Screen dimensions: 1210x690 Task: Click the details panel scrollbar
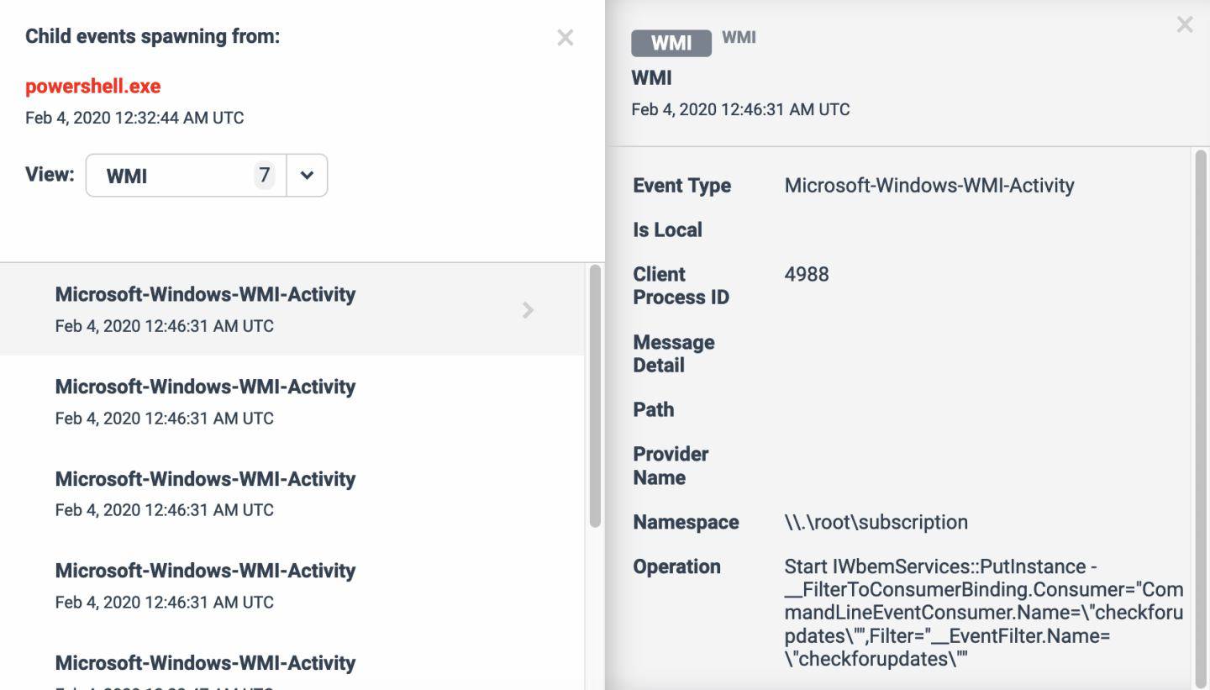1199,420
